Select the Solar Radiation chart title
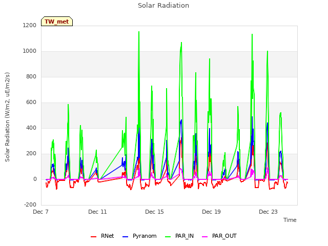328x246 pixels. coord(163,6)
